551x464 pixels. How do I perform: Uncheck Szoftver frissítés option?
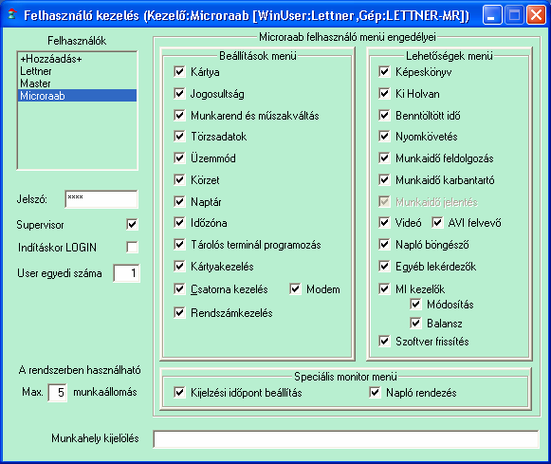point(384,341)
